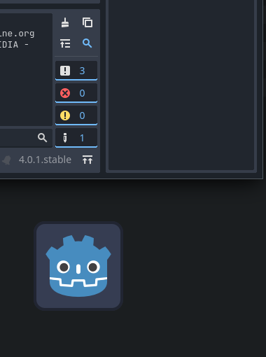Toggle editor messages filter showing 1
The image size is (266, 357).
tap(76, 138)
